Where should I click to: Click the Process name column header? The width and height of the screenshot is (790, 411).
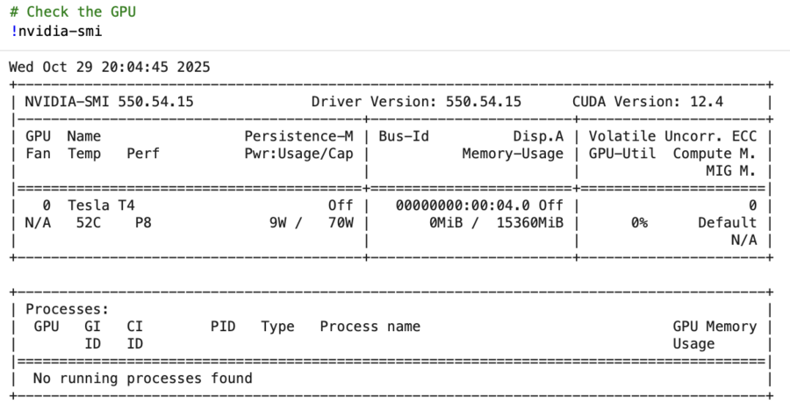pos(370,327)
